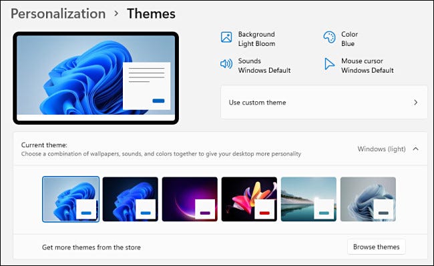Screen dimensions: 434x266
Task: Click the Browse themes button
Action: tap(377, 247)
